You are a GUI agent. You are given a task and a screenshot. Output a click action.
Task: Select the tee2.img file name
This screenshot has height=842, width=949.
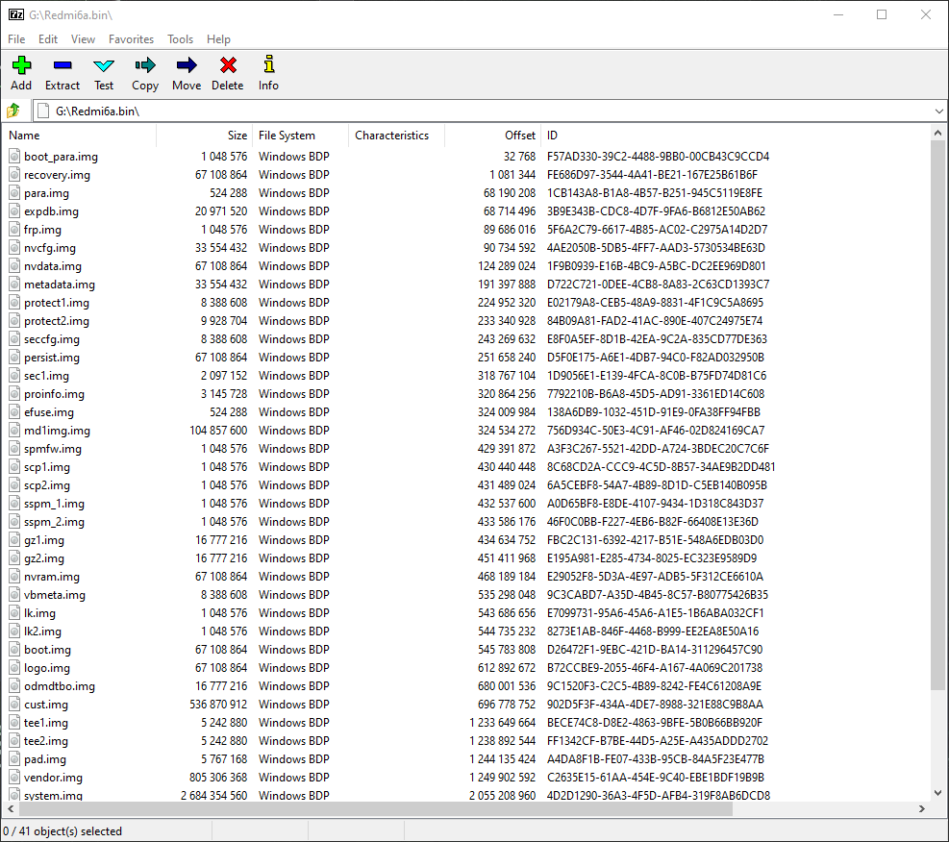click(46, 741)
